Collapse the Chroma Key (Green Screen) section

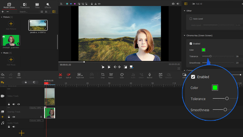pyautogui.click(x=185, y=36)
